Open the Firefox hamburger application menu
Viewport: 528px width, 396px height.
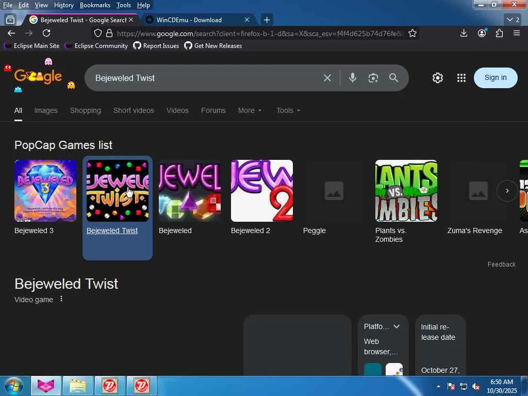pyautogui.click(x=517, y=33)
